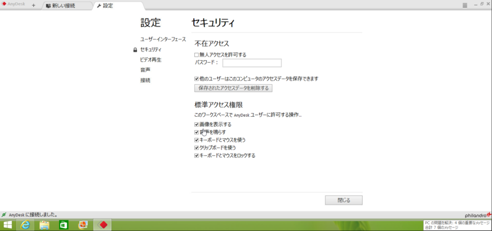The width and height of the screenshot is (492, 231).
Task: Open File Explorer from the taskbar
Action: pyautogui.click(x=44, y=225)
